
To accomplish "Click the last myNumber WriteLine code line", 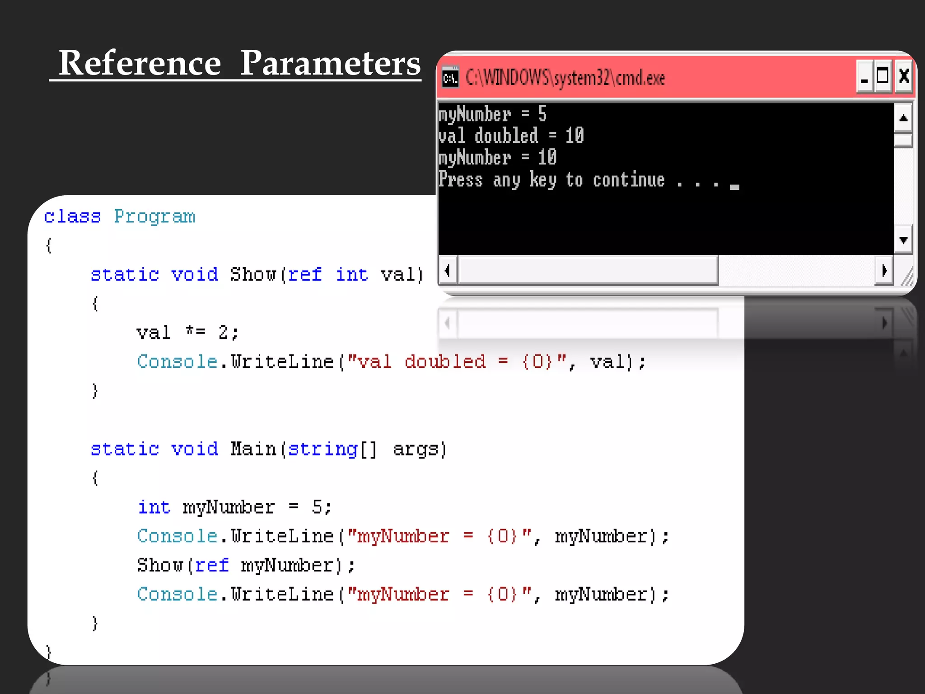I will pos(403,594).
